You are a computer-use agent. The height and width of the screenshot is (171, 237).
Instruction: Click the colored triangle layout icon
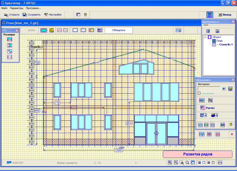click(x=91, y=30)
